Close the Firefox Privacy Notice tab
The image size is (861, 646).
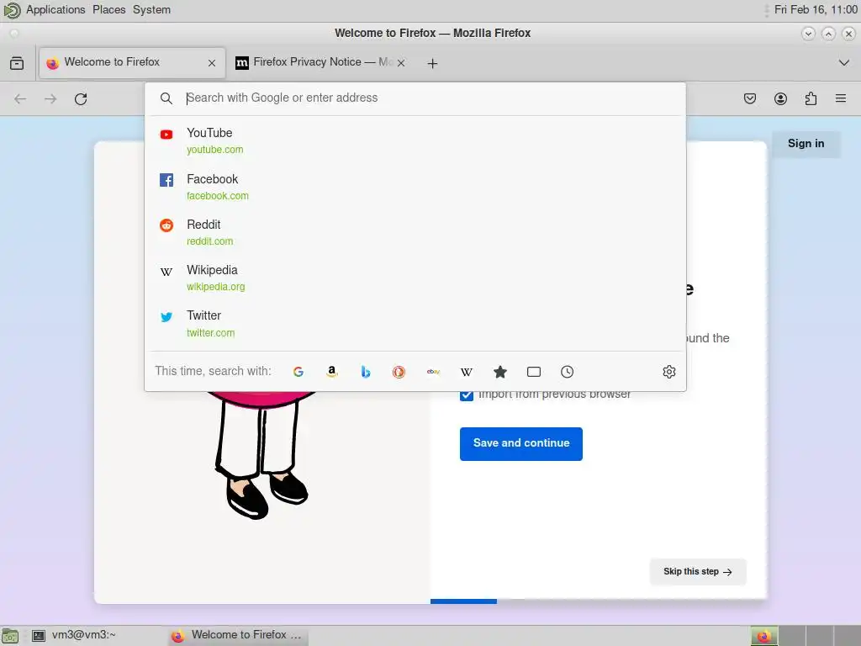(401, 63)
